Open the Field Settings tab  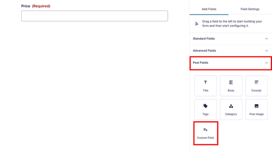click(250, 9)
